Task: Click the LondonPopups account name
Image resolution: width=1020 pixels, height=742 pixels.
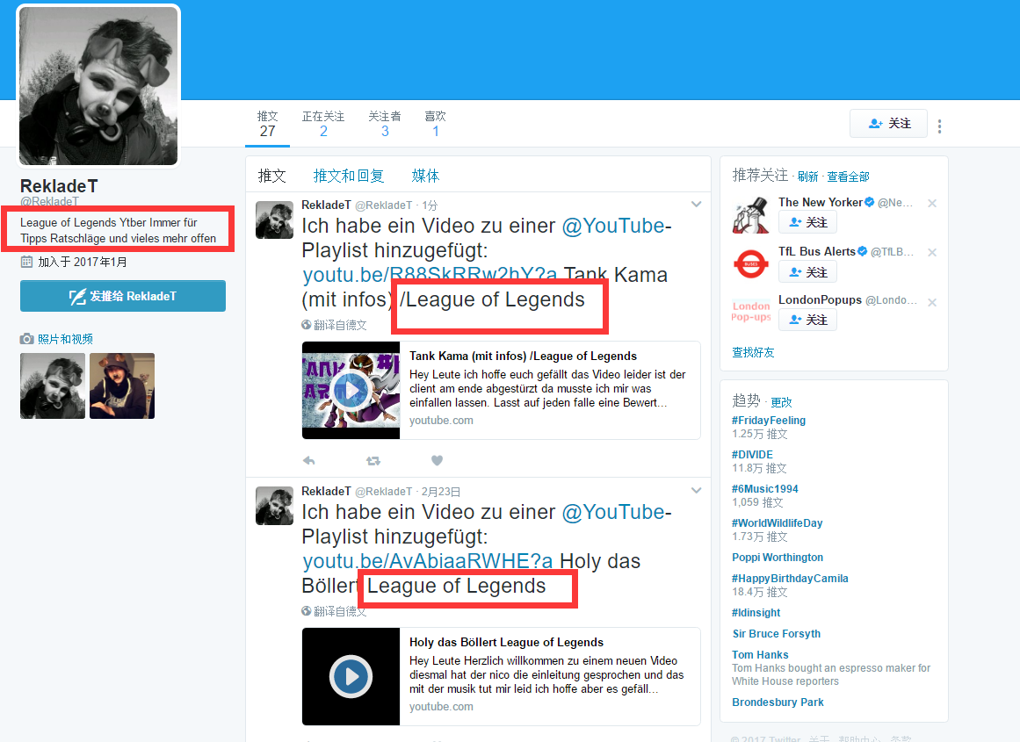Action: click(821, 299)
